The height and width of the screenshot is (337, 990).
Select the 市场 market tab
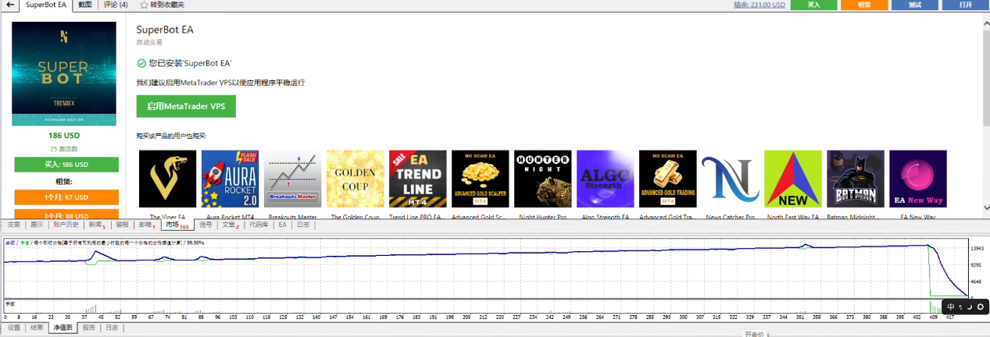click(176, 225)
